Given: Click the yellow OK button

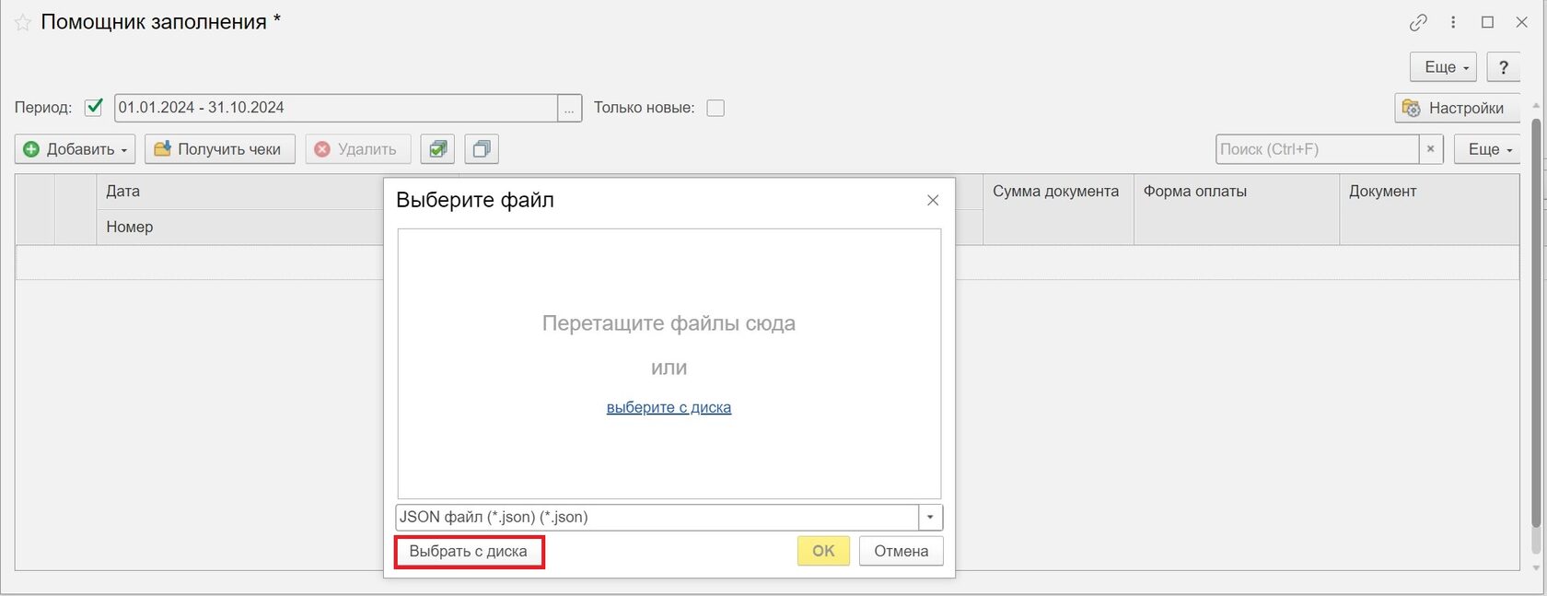Looking at the screenshot, I should (823, 551).
